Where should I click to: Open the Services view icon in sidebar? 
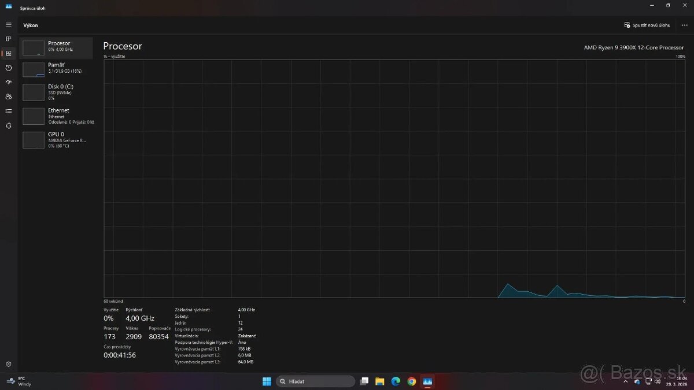pos(8,125)
